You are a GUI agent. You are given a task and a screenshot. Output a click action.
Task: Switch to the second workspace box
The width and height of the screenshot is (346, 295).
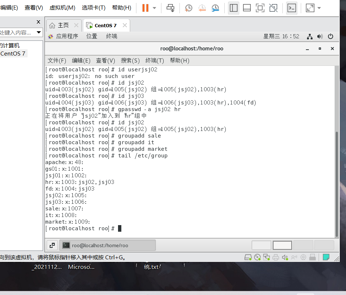point(282,245)
